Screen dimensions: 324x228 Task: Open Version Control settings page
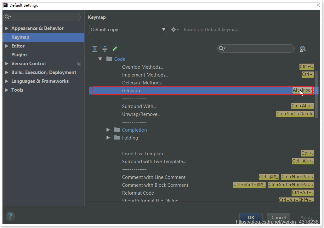[x=29, y=64]
